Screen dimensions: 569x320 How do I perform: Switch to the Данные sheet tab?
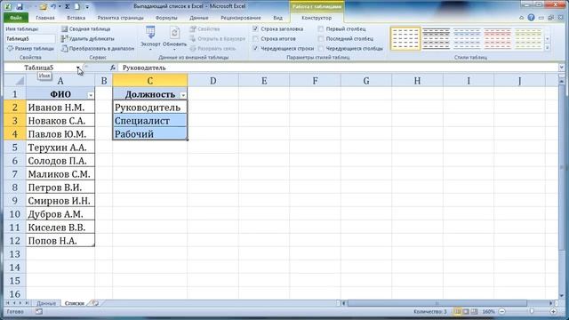pyautogui.click(x=46, y=303)
